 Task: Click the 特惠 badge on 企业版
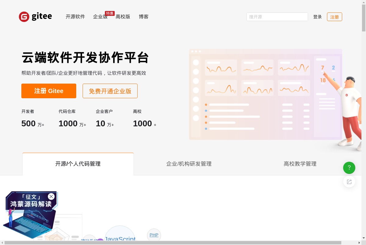click(x=110, y=13)
